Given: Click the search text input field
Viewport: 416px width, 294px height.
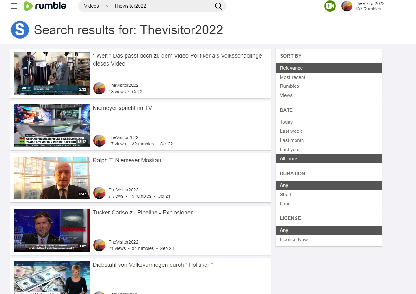Looking at the screenshot, I should tap(162, 6).
